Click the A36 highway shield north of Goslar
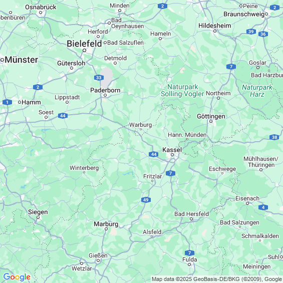283x283 pixels. pyautogui.click(x=263, y=34)
